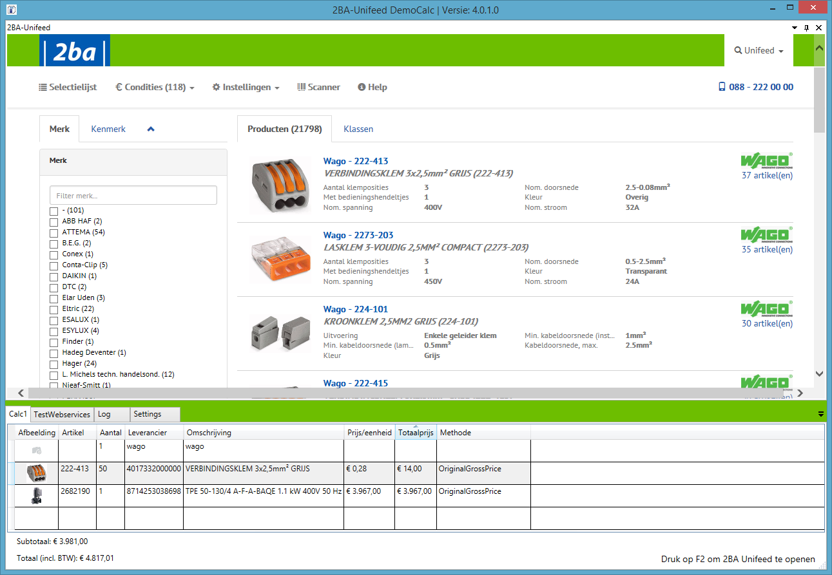Click the pin icon in the 2BA-Unifeed title bar
Screen dimensions: 832x575
(x=805, y=28)
